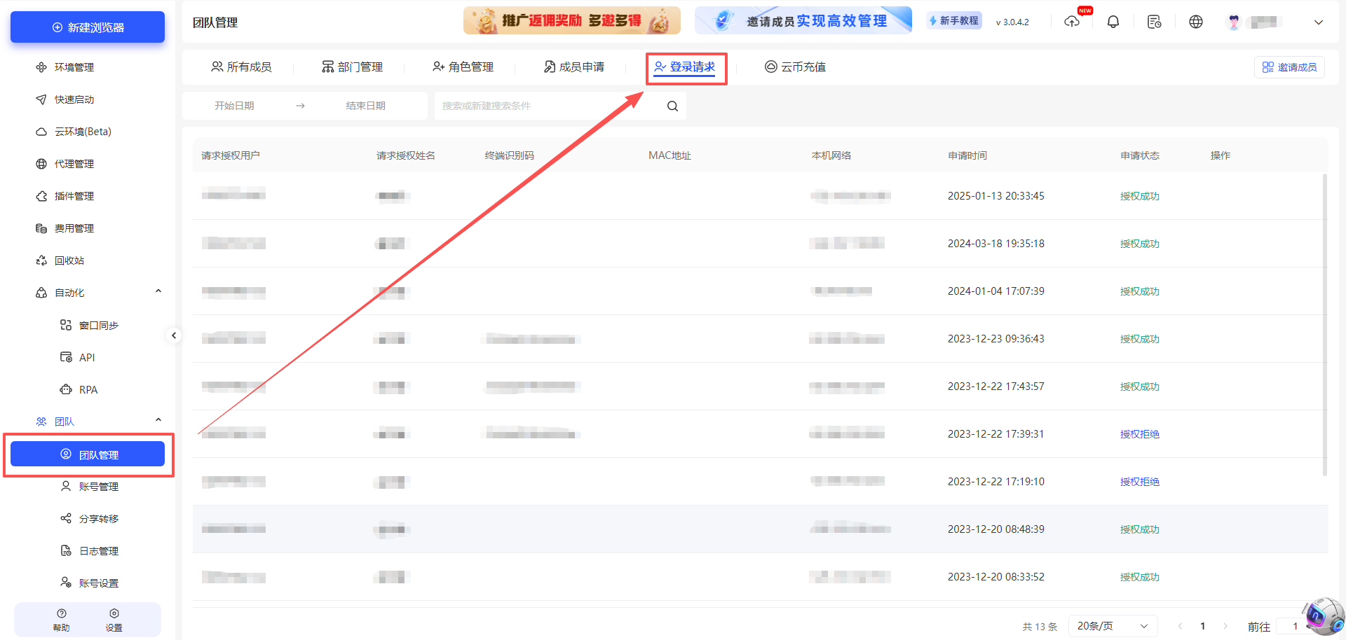1346x640 pixels.
Task: Open the 费用管理 billing icon
Action: click(x=41, y=228)
